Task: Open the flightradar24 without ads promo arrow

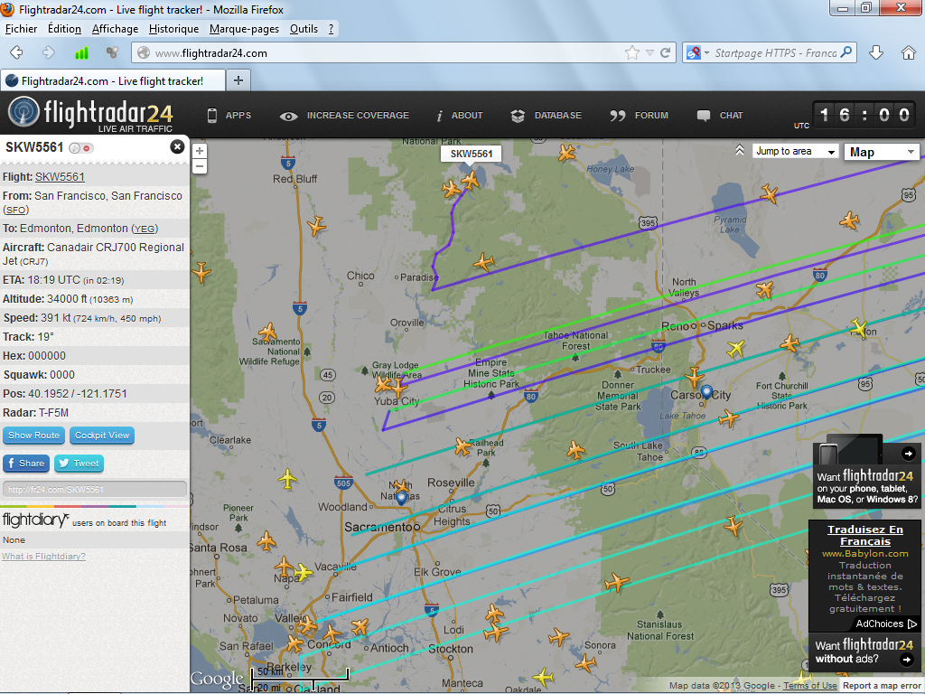Action: (907, 660)
